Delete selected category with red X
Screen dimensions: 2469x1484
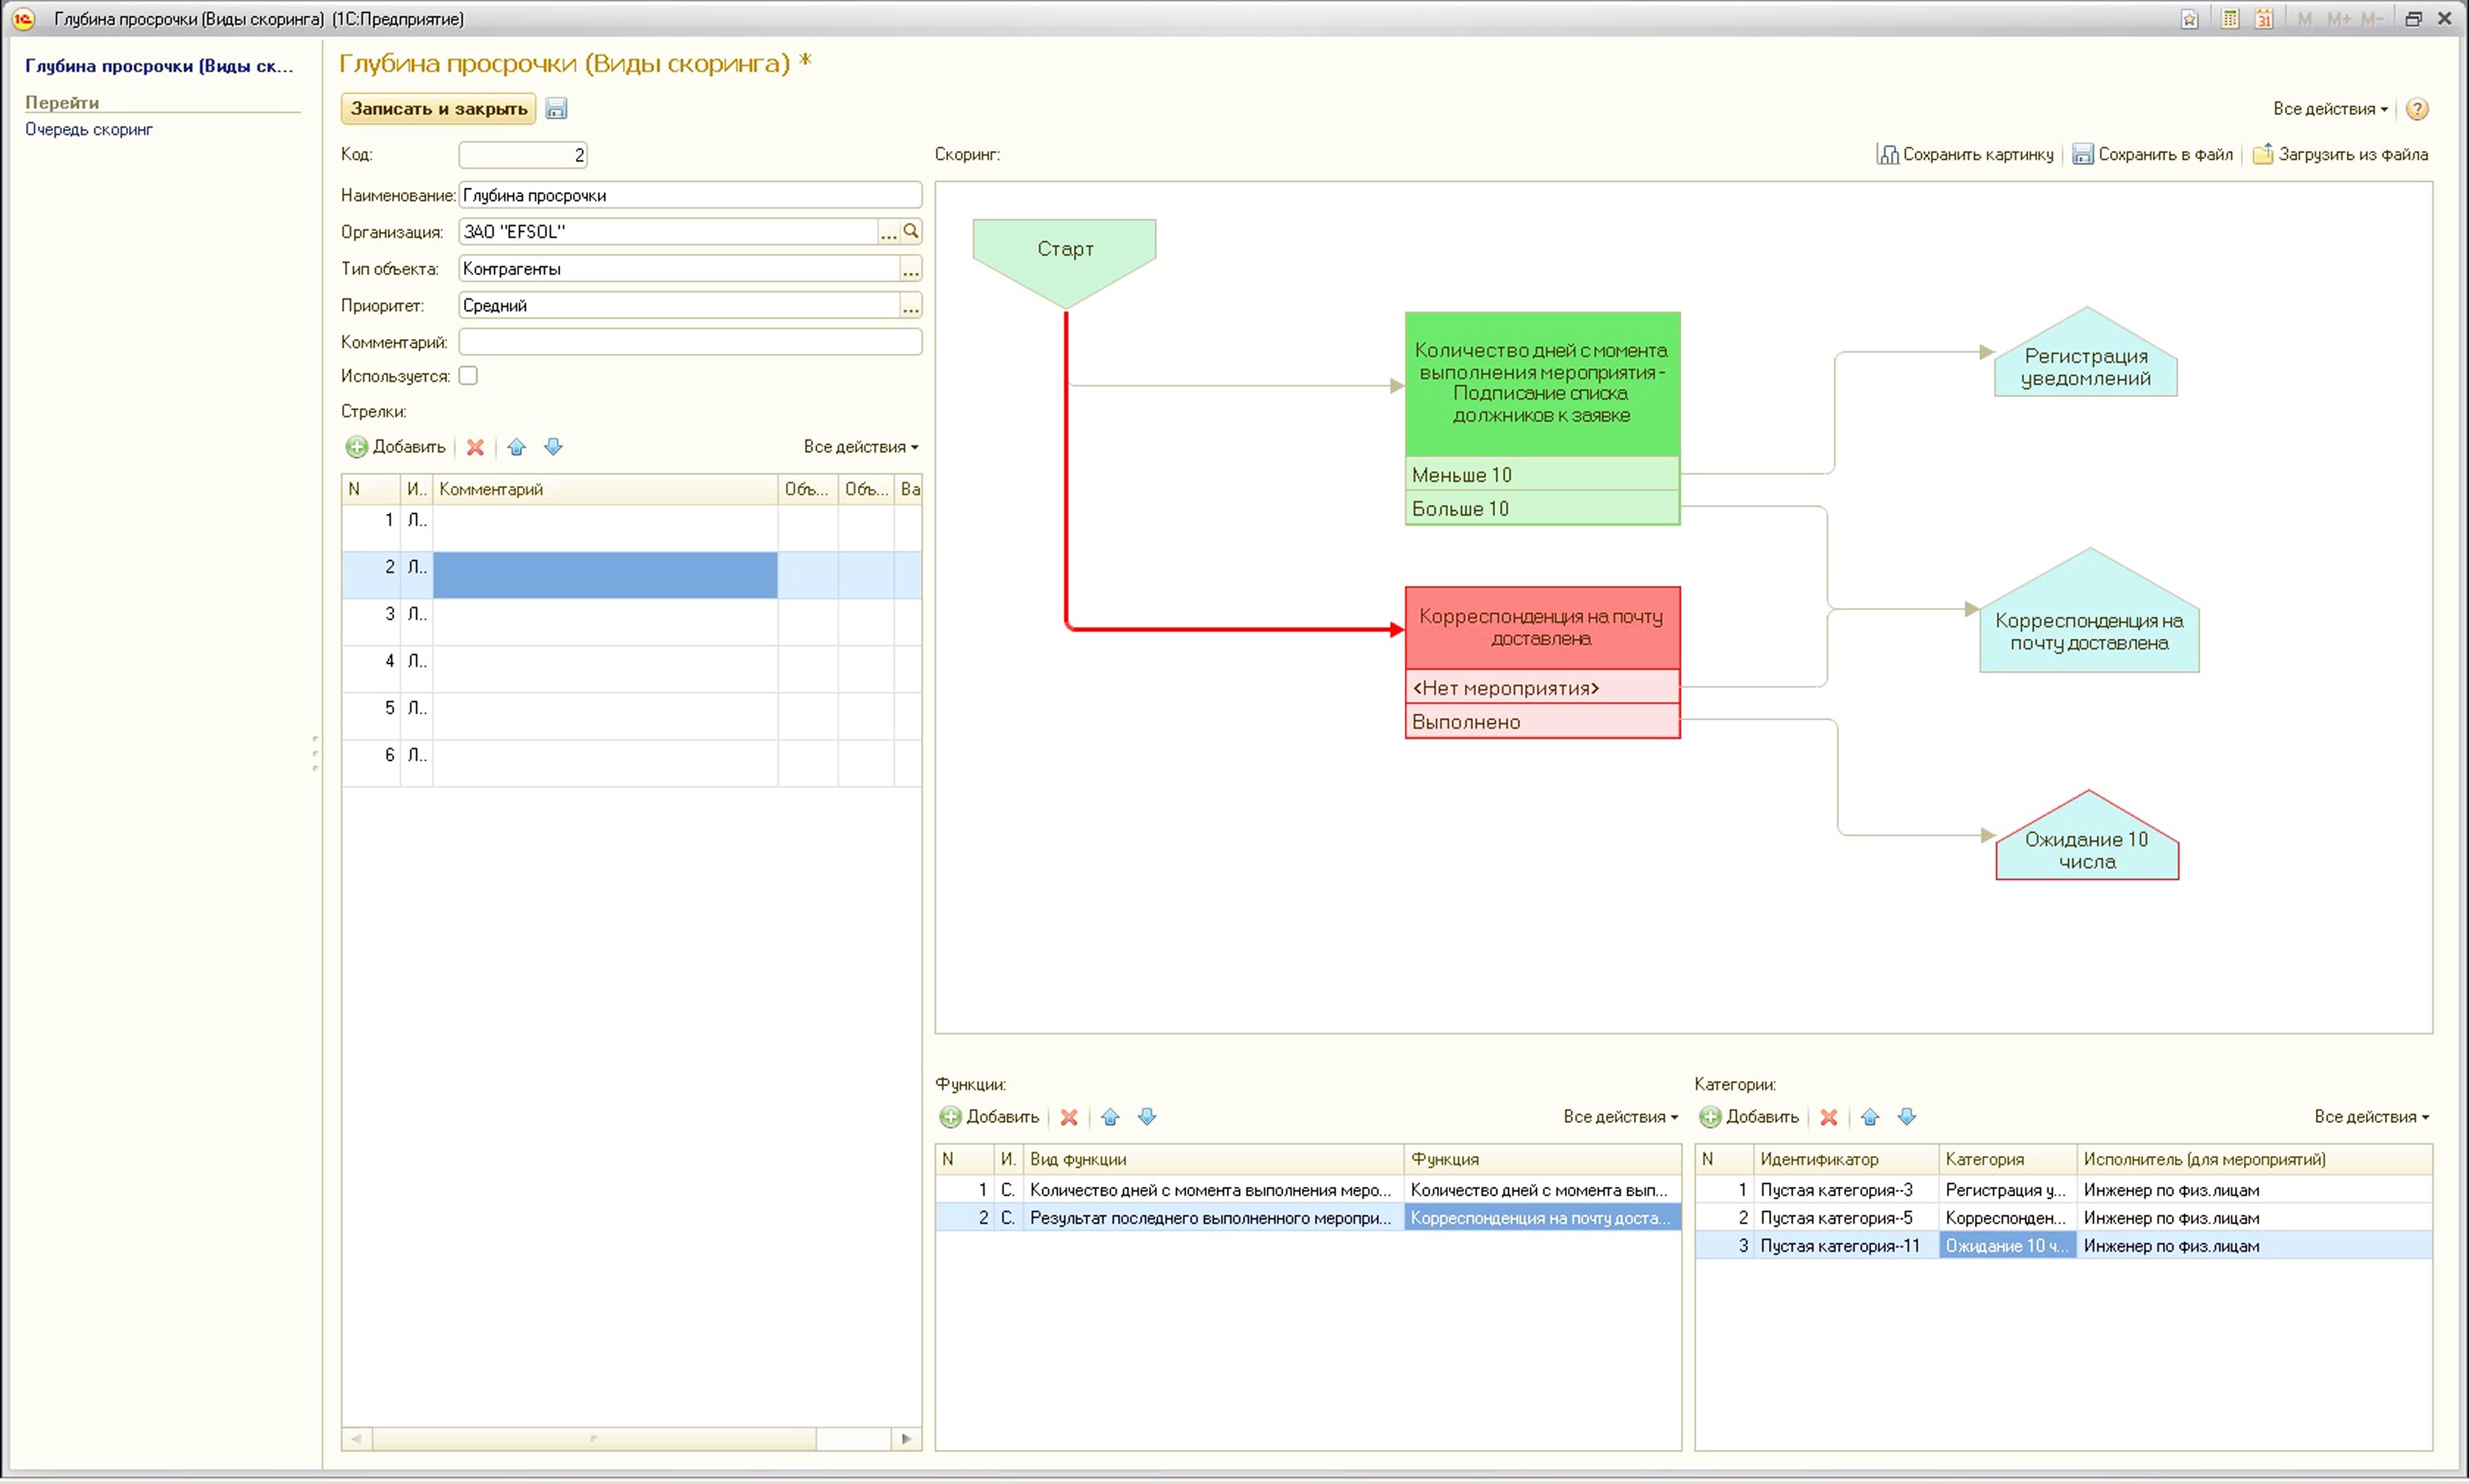pyautogui.click(x=1828, y=1117)
